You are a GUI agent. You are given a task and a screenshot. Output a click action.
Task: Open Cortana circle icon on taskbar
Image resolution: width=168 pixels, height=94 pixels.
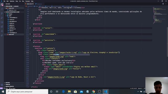click(51, 92)
